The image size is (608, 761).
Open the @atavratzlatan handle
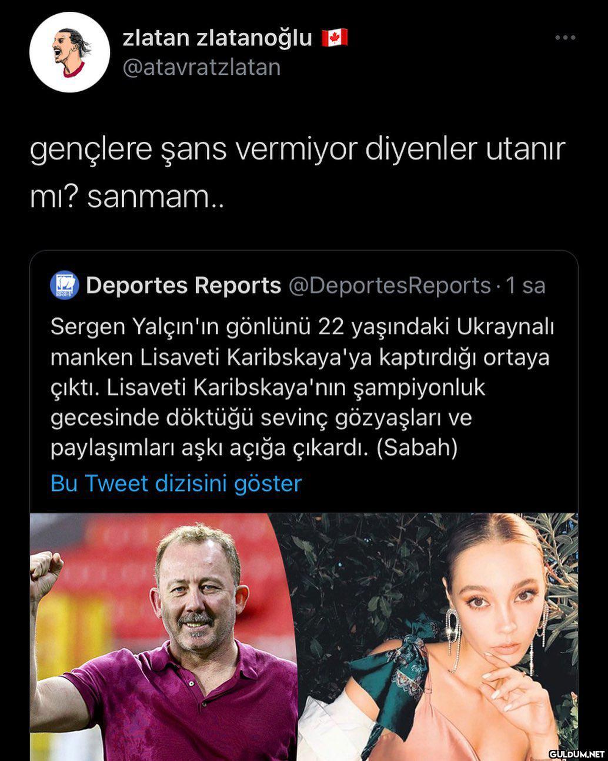pos(201,67)
